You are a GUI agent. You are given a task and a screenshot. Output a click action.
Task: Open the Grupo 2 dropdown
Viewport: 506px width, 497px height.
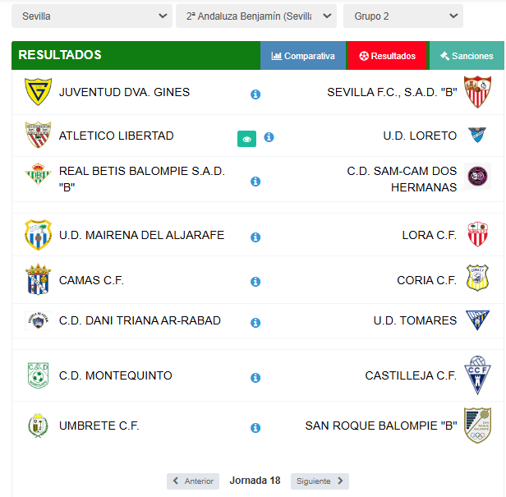coord(402,16)
